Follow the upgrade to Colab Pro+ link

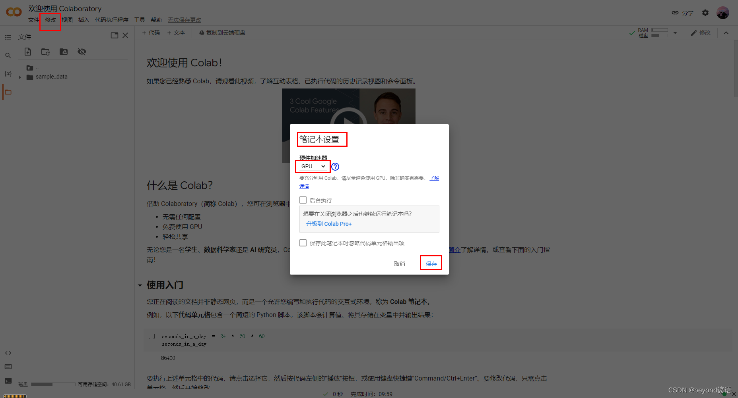pos(329,224)
